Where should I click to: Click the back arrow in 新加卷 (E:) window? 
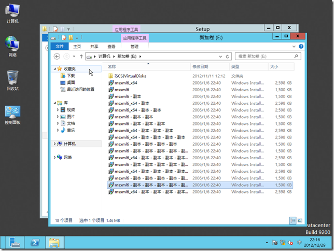[x=57, y=57]
